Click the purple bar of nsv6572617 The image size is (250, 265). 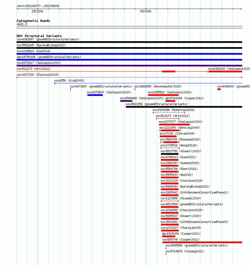[x=129, y=66]
